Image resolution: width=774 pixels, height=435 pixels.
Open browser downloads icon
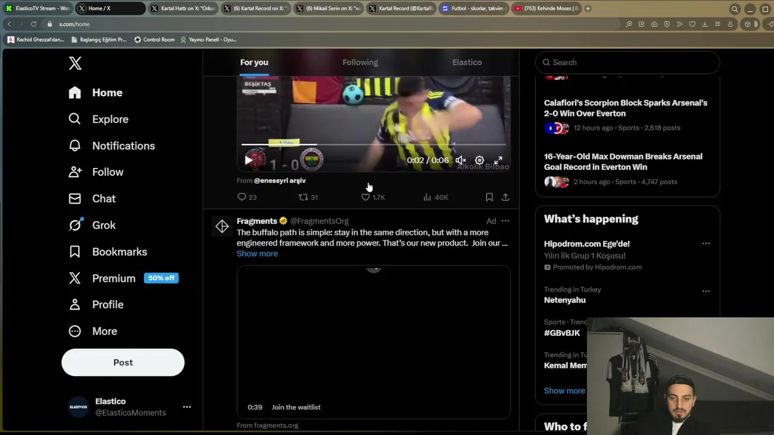click(705, 24)
